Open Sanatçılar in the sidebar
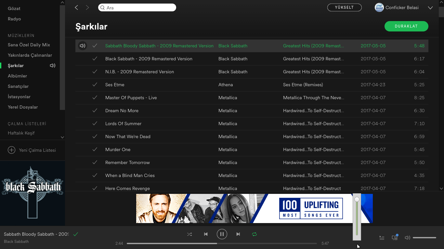Screen dimensions: 444x249 (18, 86)
